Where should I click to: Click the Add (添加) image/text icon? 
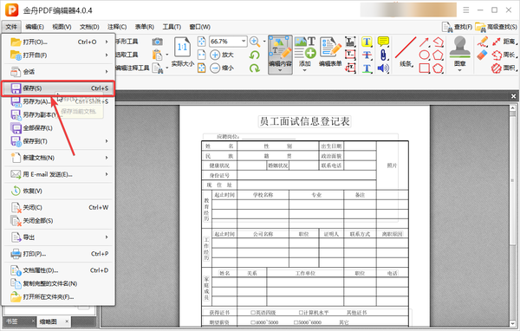pyautogui.click(x=305, y=48)
